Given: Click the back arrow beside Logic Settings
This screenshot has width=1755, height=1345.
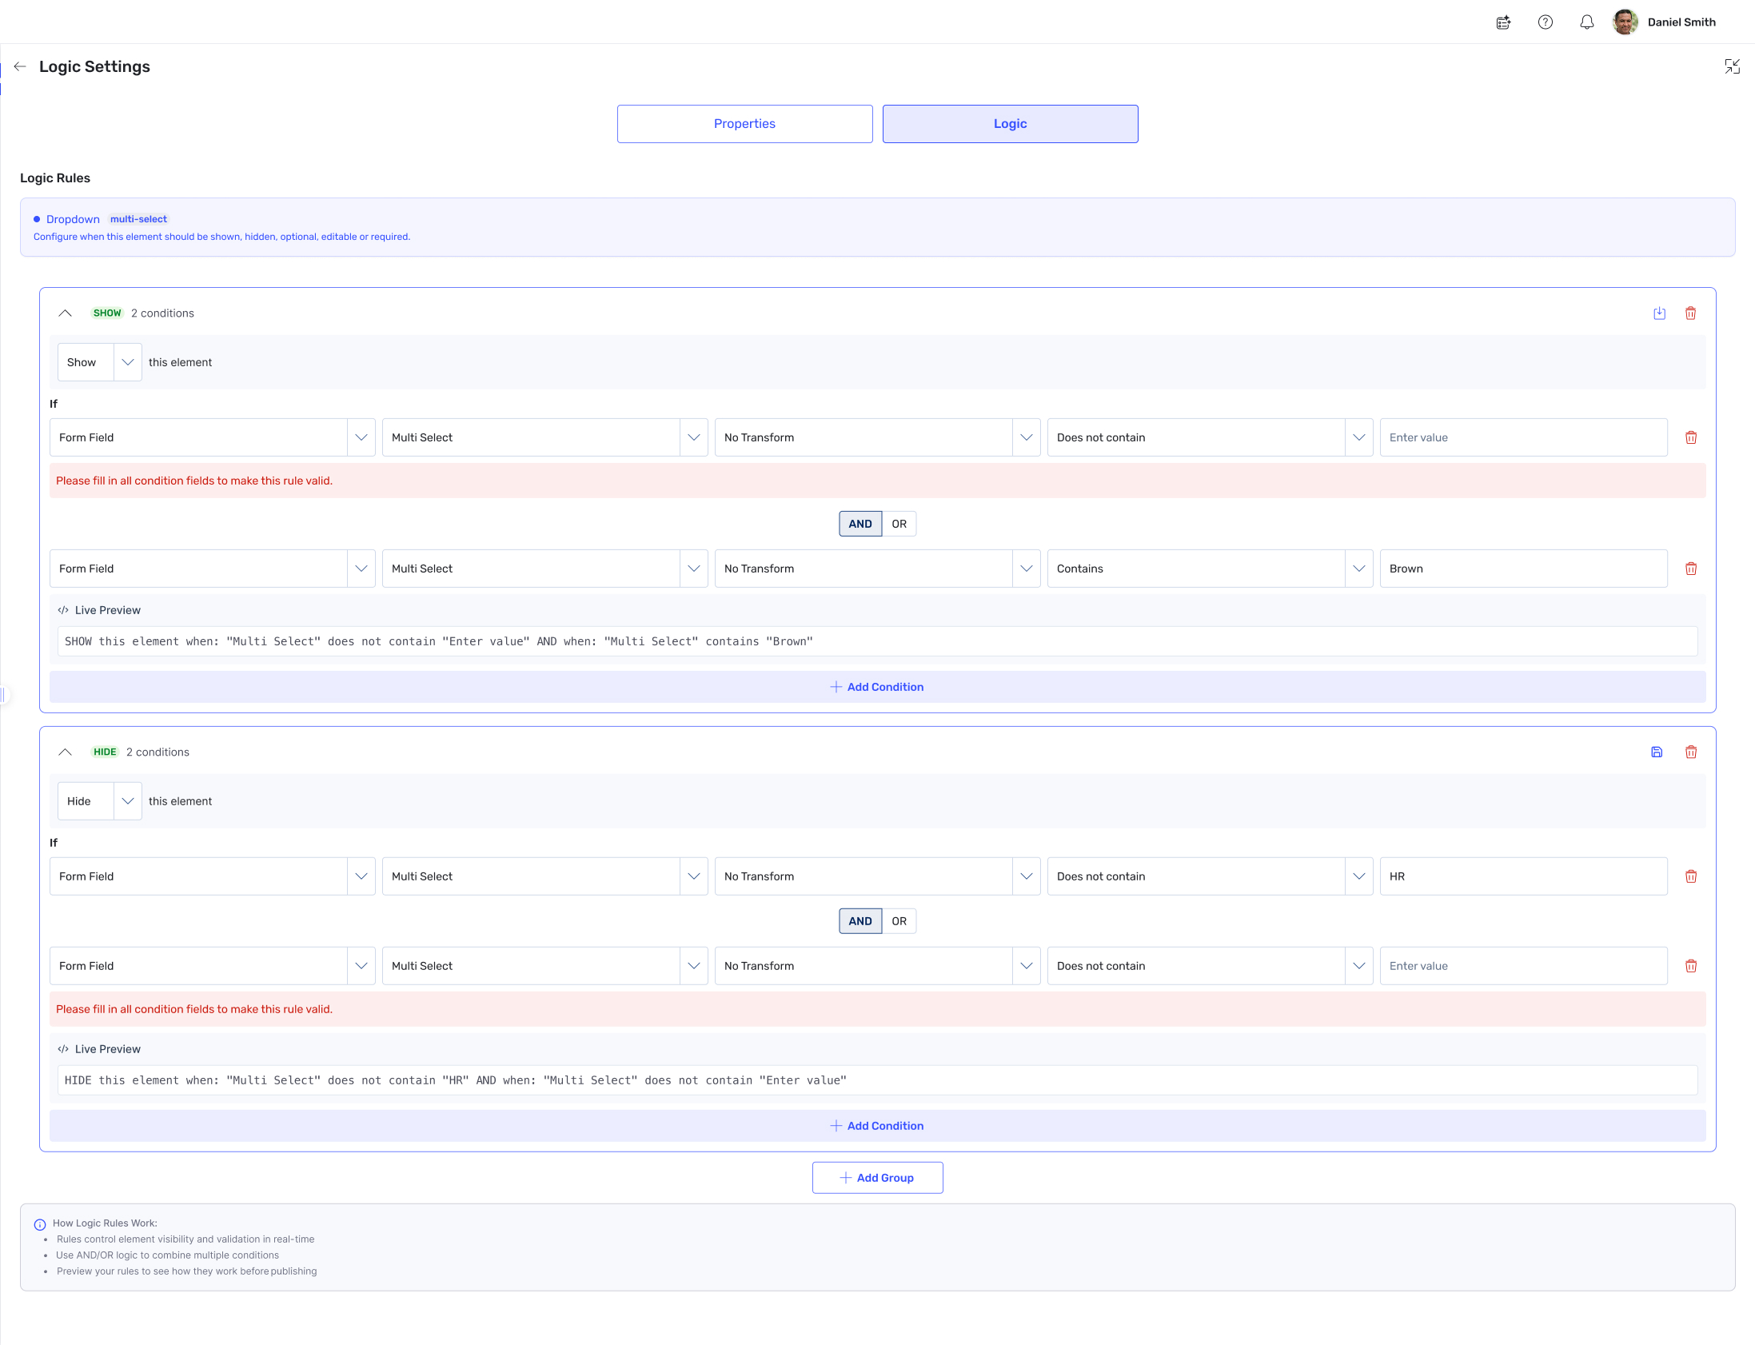Looking at the screenshot, I should coord(20,66).
